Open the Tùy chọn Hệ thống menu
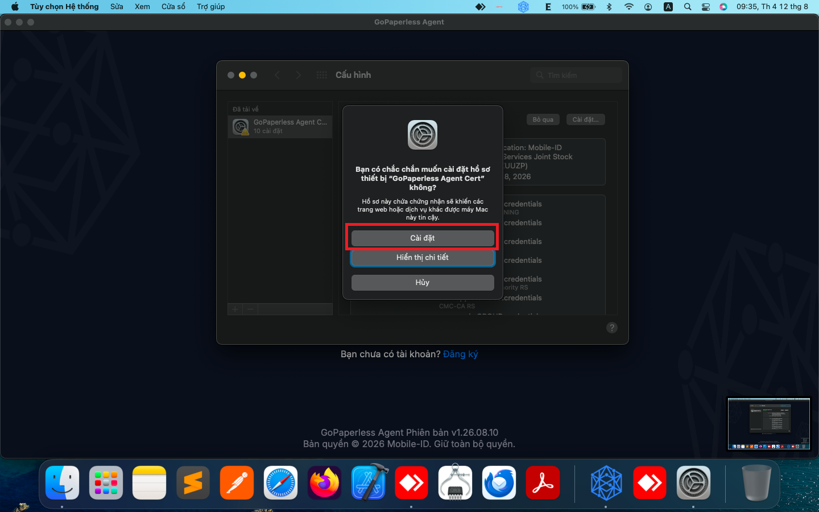The height and width of the screenshot is (512, 819). click(x=64, y=7)
